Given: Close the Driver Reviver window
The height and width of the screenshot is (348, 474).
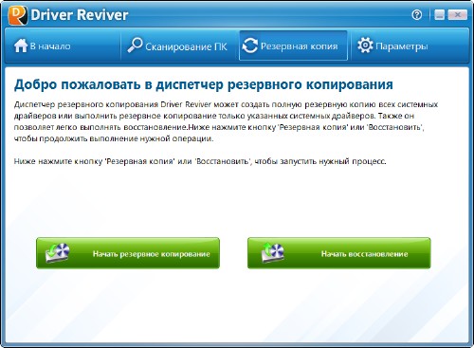Looking at the screenshot, I should (x=457, y=14).
